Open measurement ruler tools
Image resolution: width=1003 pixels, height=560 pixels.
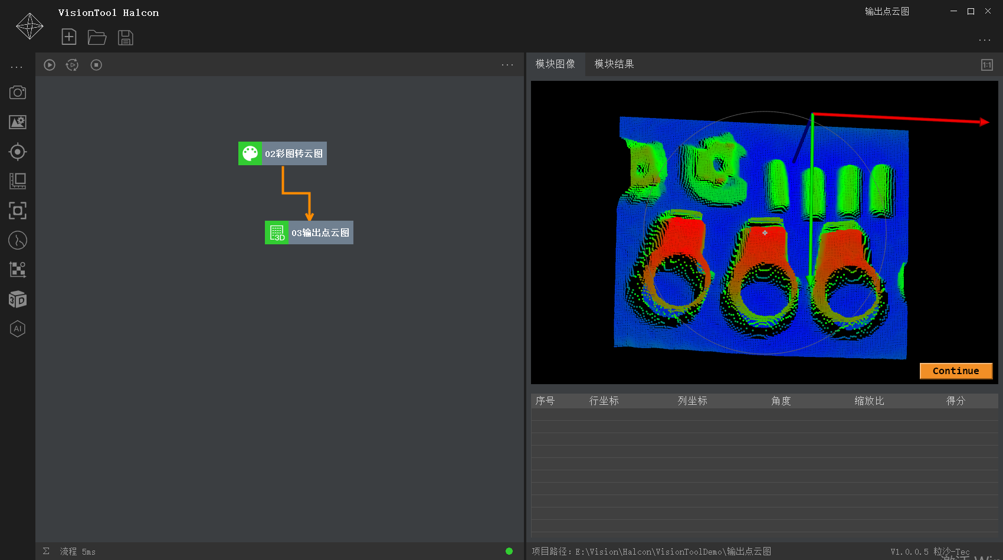18,181
